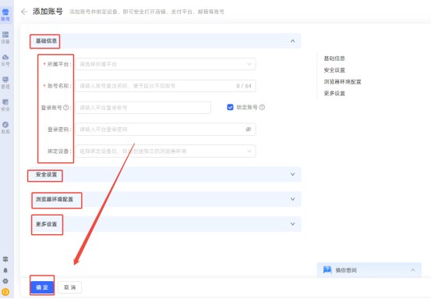Click the help icon next to 锁定账号
The image size is (431, 299).
point(262,108)
